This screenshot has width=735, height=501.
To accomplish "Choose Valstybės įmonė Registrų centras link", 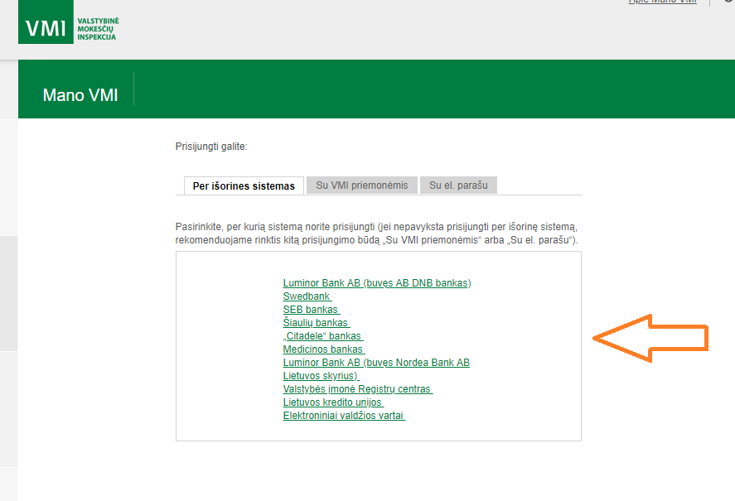I will 358,389.
